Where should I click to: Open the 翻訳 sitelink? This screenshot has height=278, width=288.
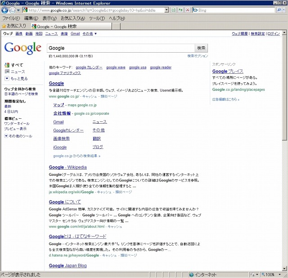click(97, 139)
